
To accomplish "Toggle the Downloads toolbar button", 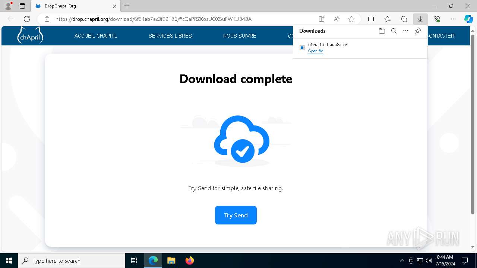I will (x=420, y=19).
